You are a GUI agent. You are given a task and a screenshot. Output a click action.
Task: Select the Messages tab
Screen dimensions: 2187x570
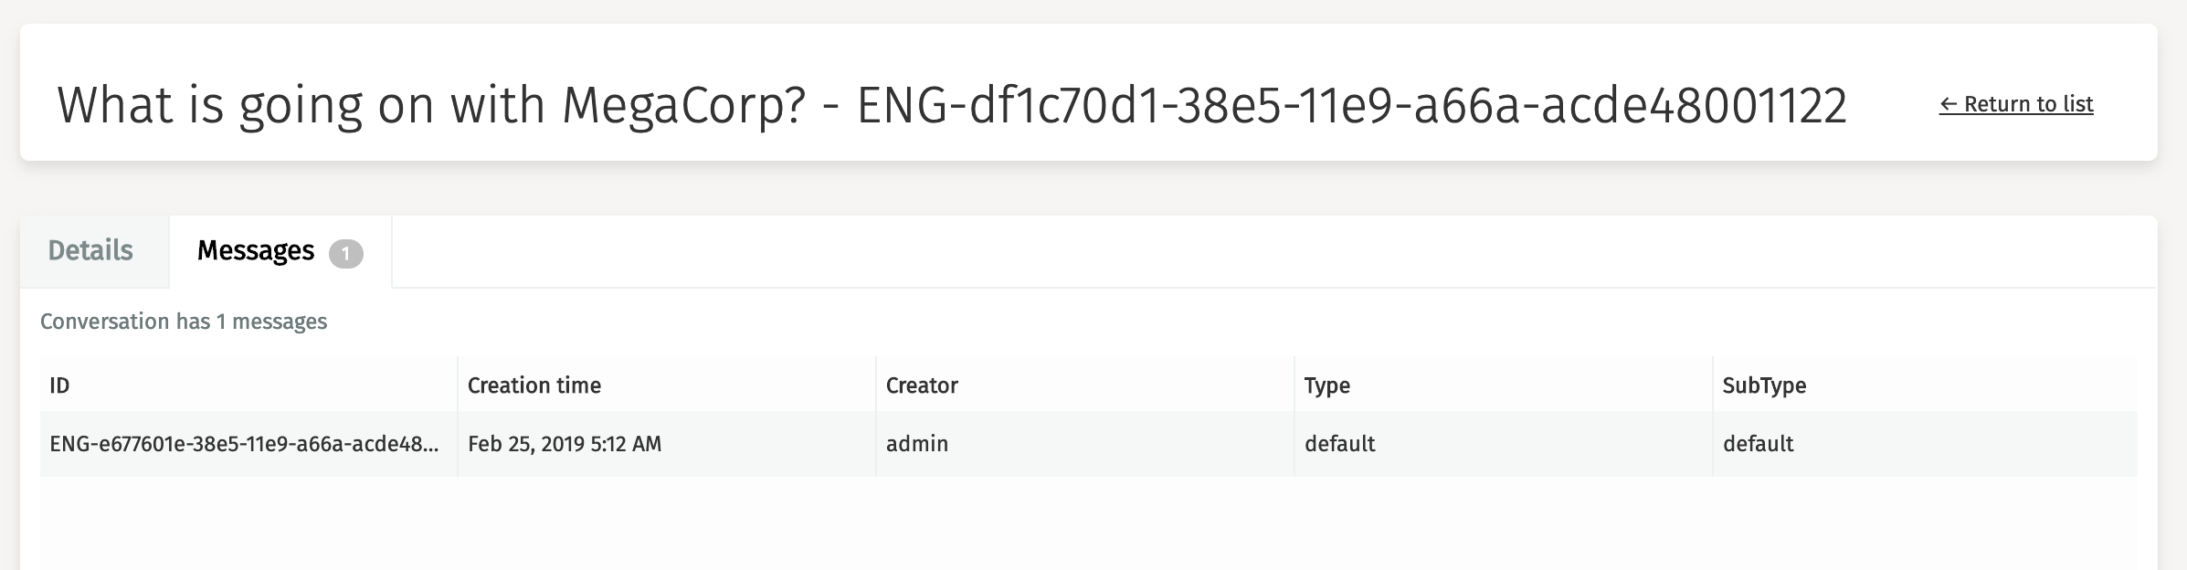pyautogui.click(x=256, y=251)
